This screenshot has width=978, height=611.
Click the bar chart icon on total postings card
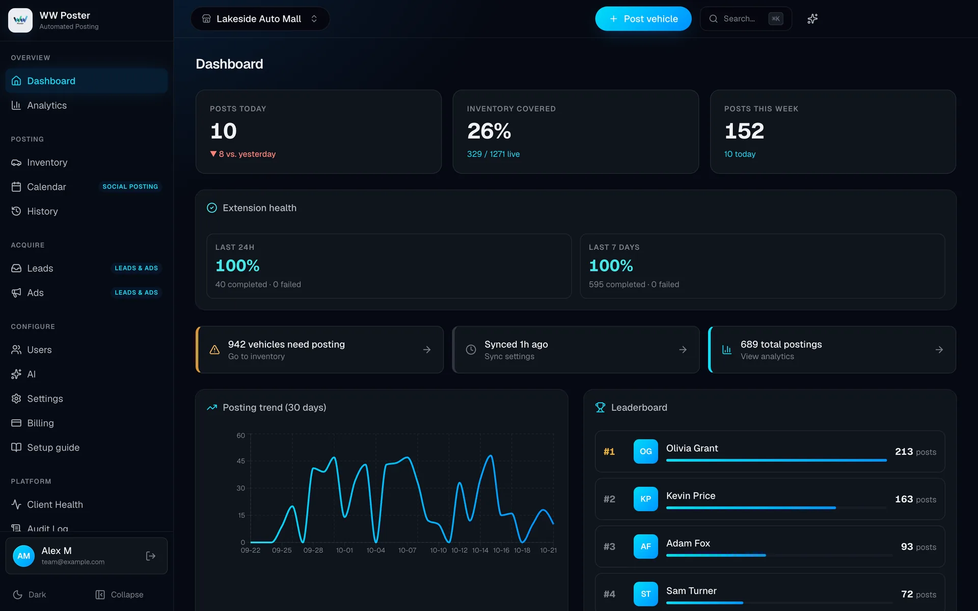point(727,350)
